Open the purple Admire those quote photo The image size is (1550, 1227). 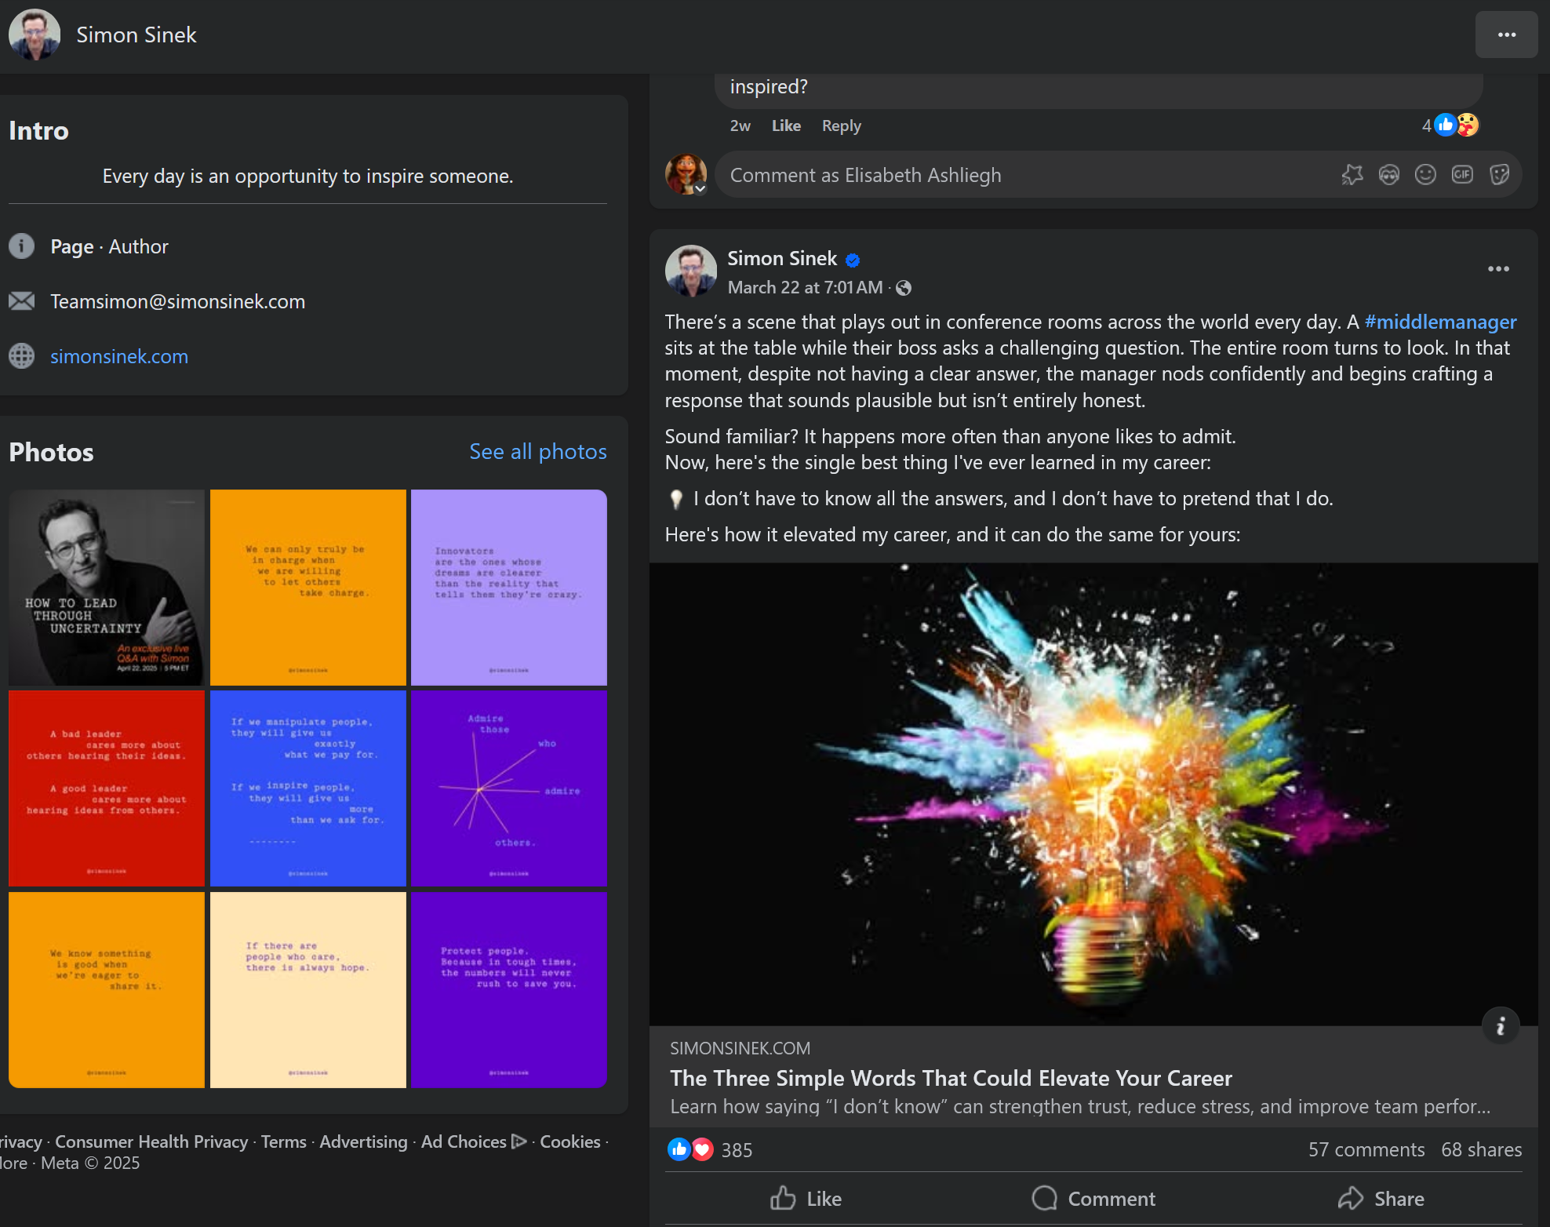(x=509, y=788)
